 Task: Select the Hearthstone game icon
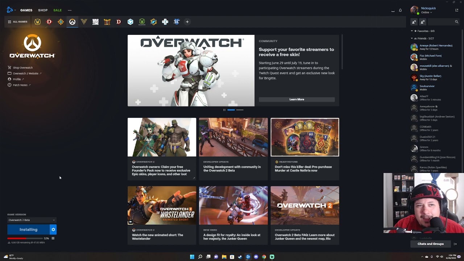61,22
